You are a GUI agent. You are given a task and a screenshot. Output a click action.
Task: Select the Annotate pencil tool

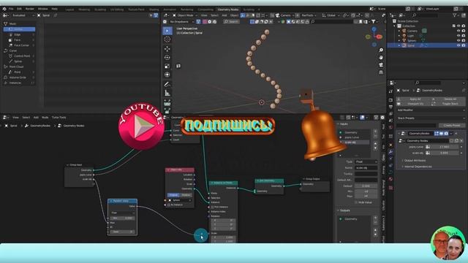click(x=167, y=85)
